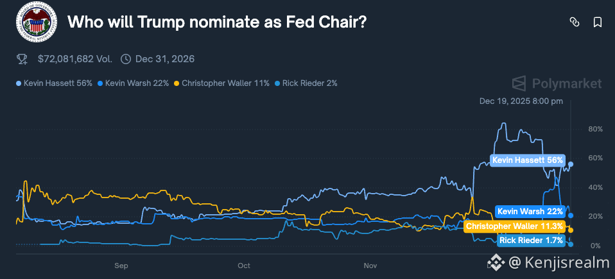Bookmark this Fed Chair market
This screenshot has width=615, height=279.
coord(597,22)
